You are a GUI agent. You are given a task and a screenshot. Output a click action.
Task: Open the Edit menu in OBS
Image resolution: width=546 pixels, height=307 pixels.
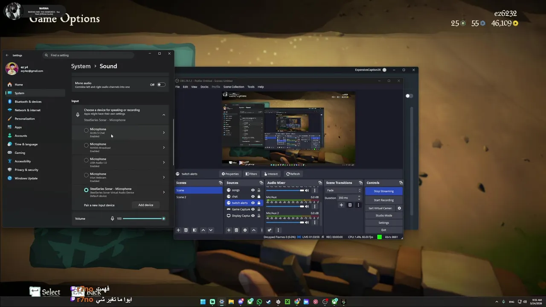coord(185,87)
